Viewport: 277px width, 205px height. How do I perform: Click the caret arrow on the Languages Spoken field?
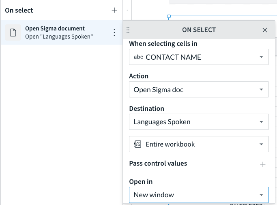pyautogui.click(x=261, y=122)
